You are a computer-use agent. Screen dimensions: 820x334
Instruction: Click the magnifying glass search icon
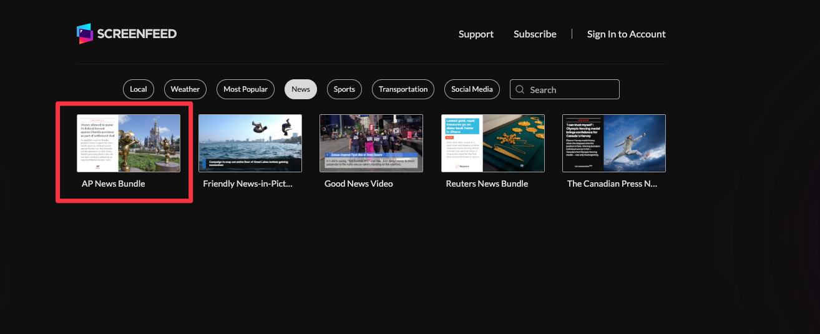click(520, 90)
